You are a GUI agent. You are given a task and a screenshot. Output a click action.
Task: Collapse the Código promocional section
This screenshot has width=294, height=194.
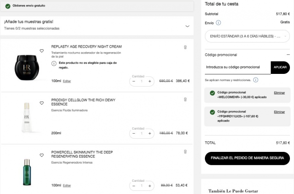(287, 55)
